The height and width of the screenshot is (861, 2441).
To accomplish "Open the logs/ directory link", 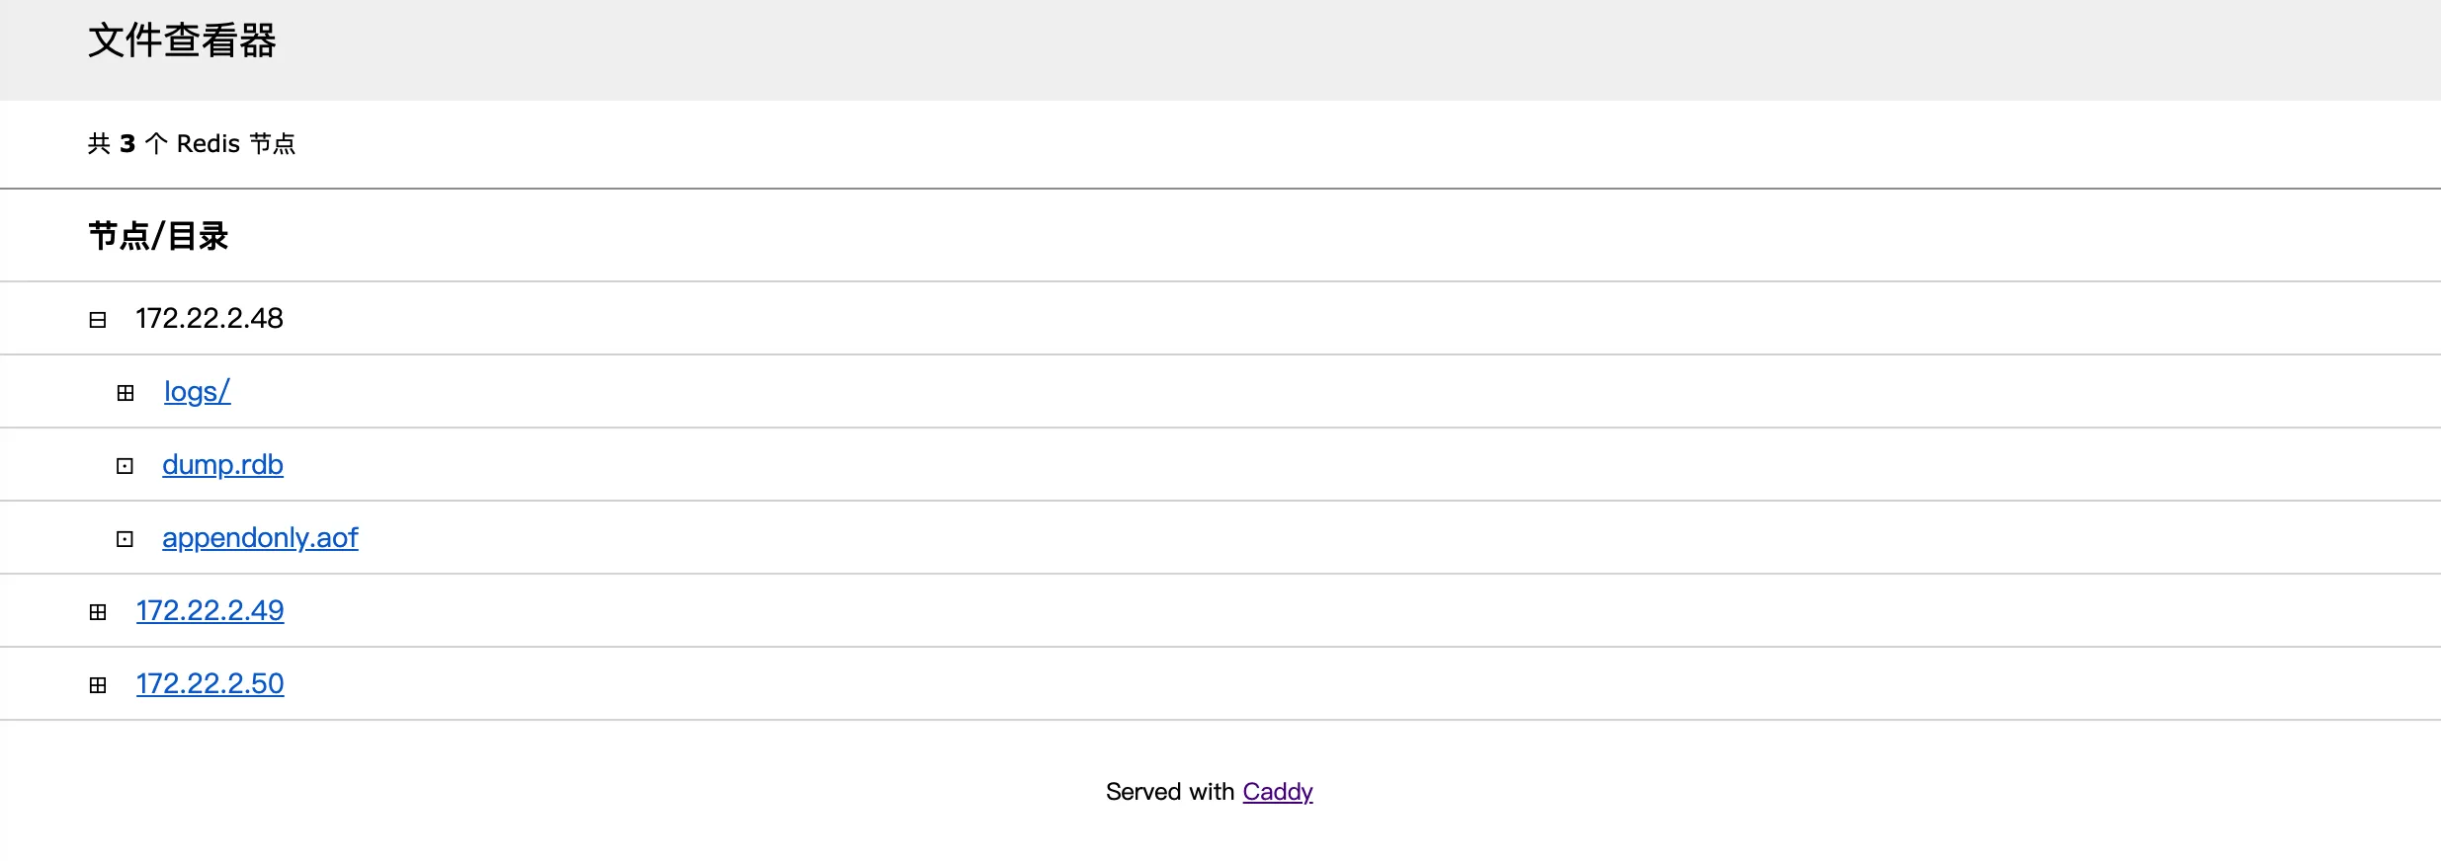I will pos(197,392).
